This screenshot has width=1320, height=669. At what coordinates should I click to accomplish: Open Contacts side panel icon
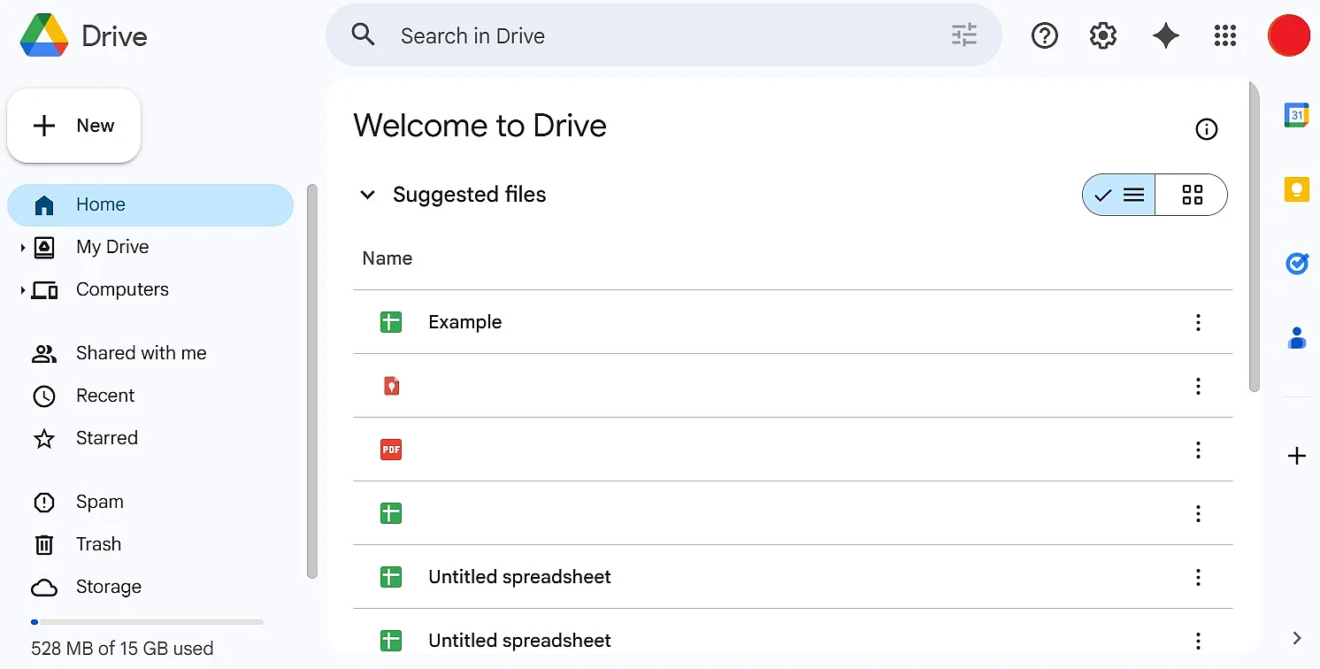tap(1296, 338)
